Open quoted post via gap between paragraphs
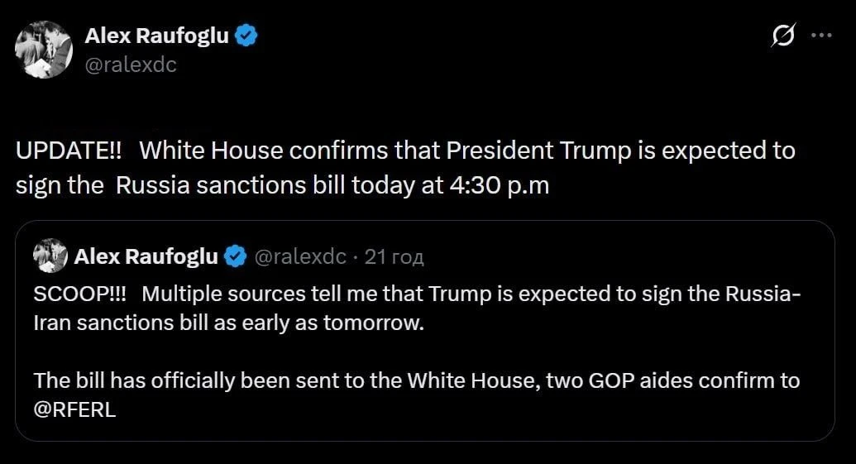856x464 pixels. (x=425, y=352)
